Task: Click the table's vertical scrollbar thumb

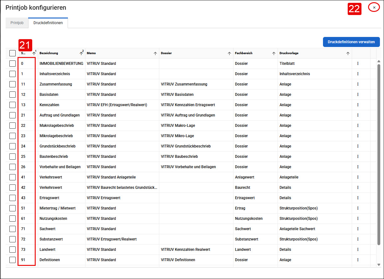Action: tap(379, 155)
